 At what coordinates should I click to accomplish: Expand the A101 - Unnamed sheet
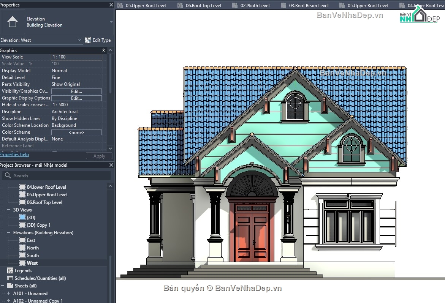tap(8, 294)
